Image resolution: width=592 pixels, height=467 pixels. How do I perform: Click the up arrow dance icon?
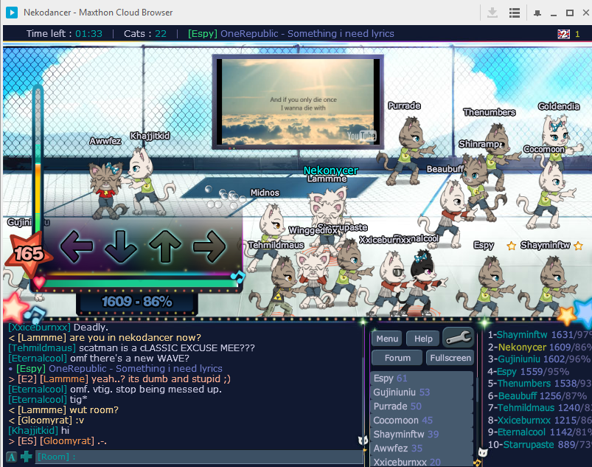pos(165,246)
